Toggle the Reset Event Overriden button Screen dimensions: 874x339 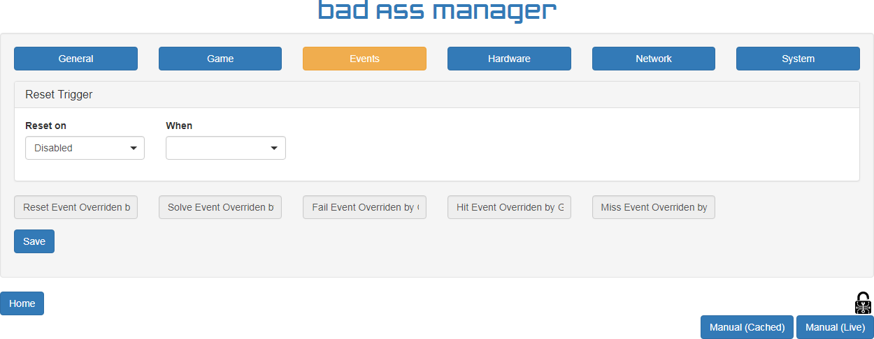[x=76, y=207]
